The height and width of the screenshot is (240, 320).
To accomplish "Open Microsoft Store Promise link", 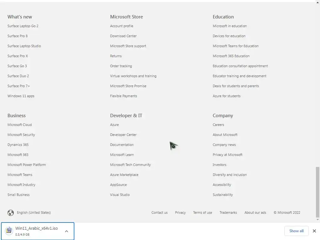I will [128, 86].
